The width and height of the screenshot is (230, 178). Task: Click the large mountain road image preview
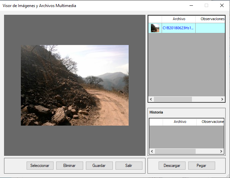pos(75,85)
